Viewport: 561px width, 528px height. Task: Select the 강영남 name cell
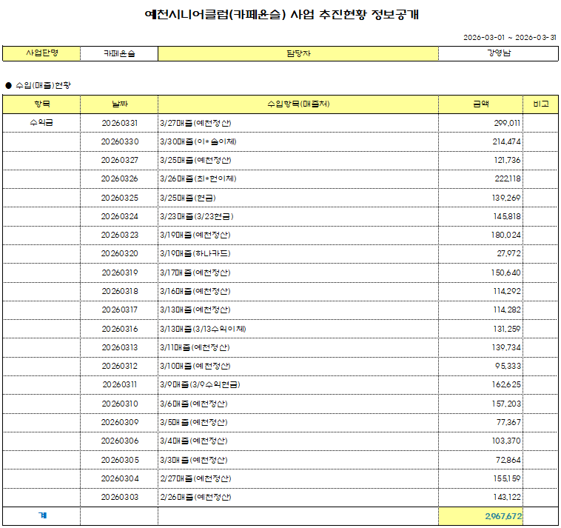pos(497,53)
